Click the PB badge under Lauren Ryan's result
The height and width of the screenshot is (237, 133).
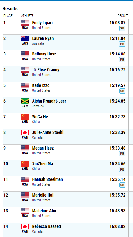click(122, 44)
